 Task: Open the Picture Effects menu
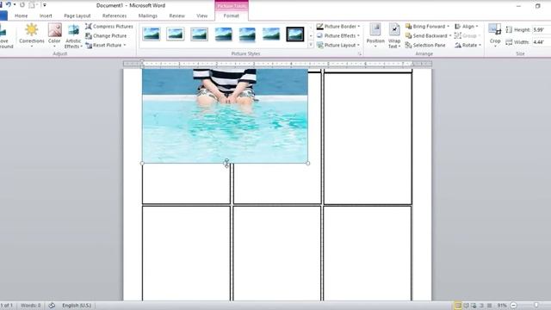tap(338, 36)
